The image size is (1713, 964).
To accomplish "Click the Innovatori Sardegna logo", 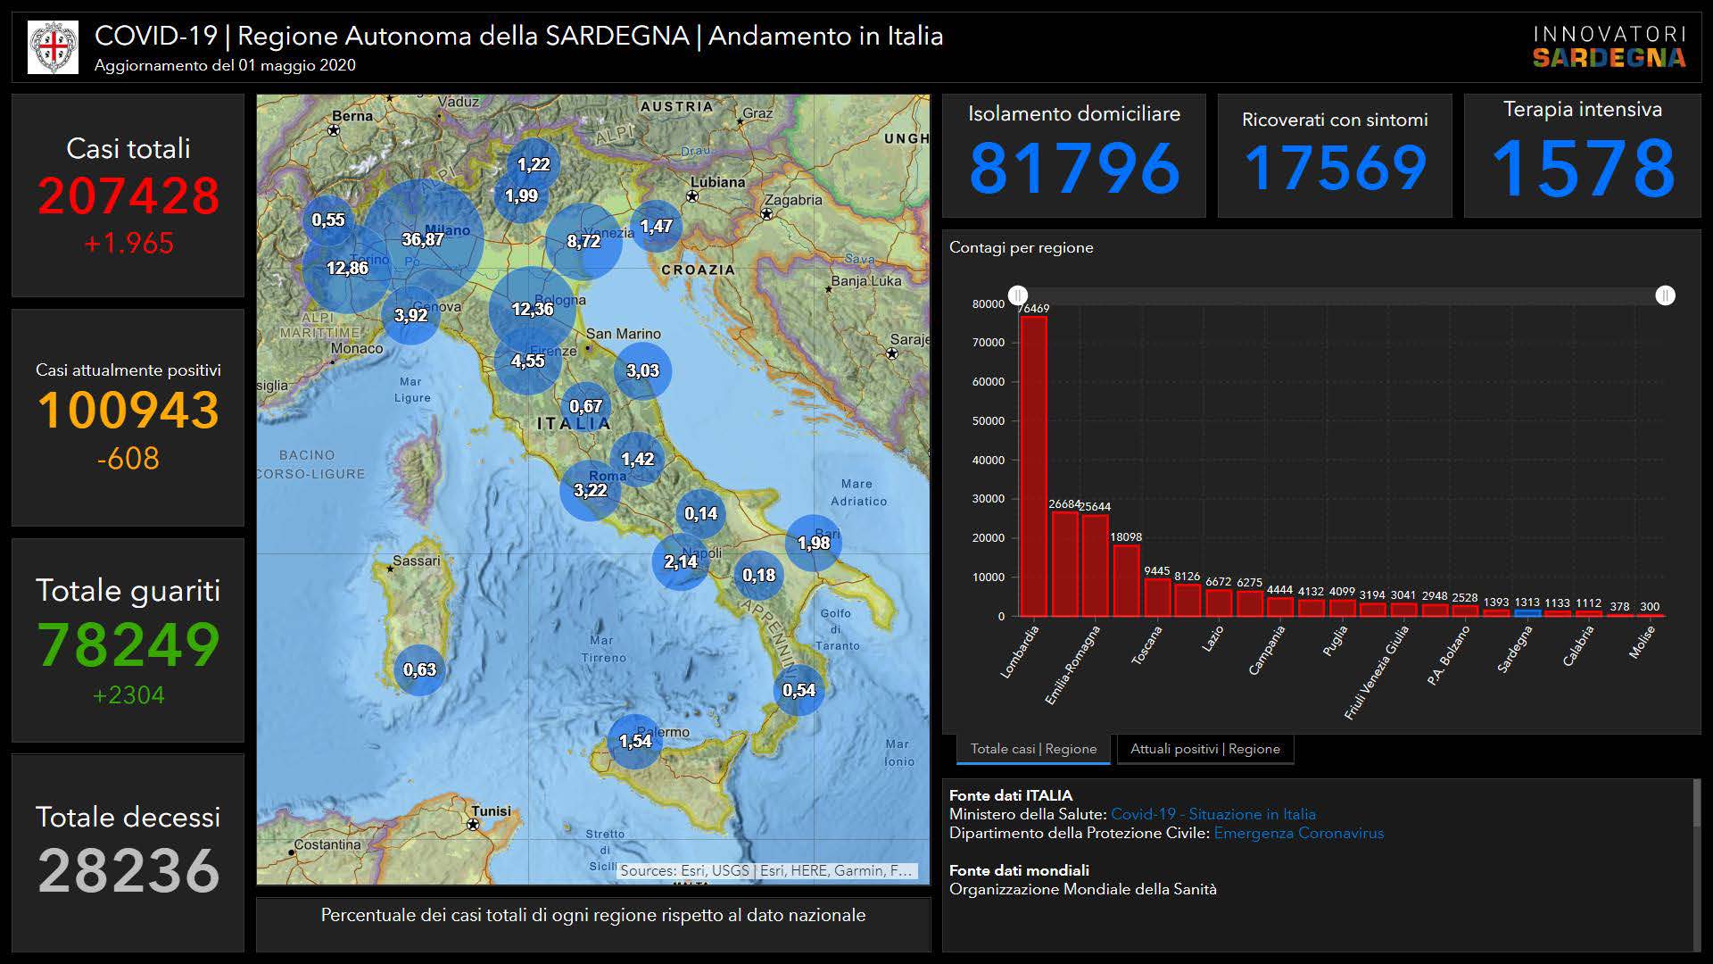I will click(1609, 47).
